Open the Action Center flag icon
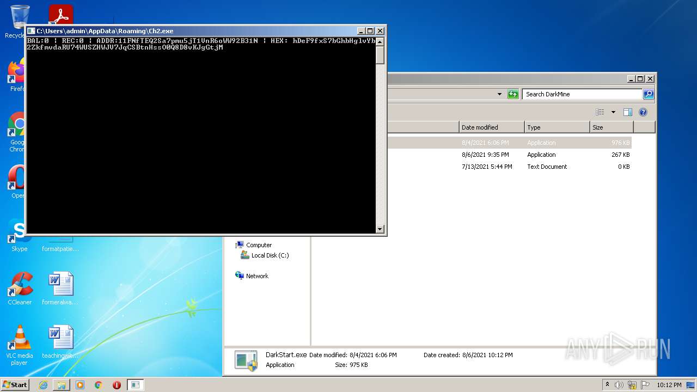The image size is (697, 392). 645,385
